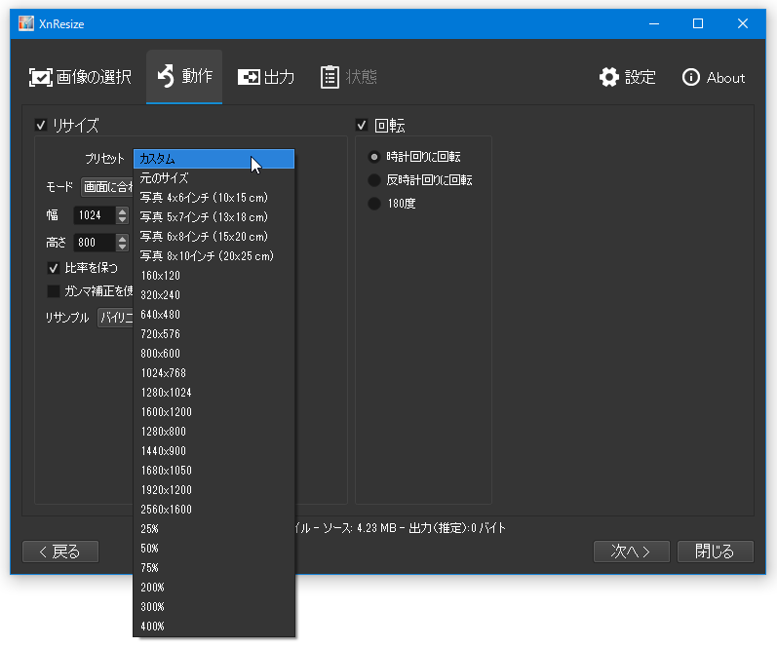
Task: Open the 状態 tab
Action: [348, 77]
